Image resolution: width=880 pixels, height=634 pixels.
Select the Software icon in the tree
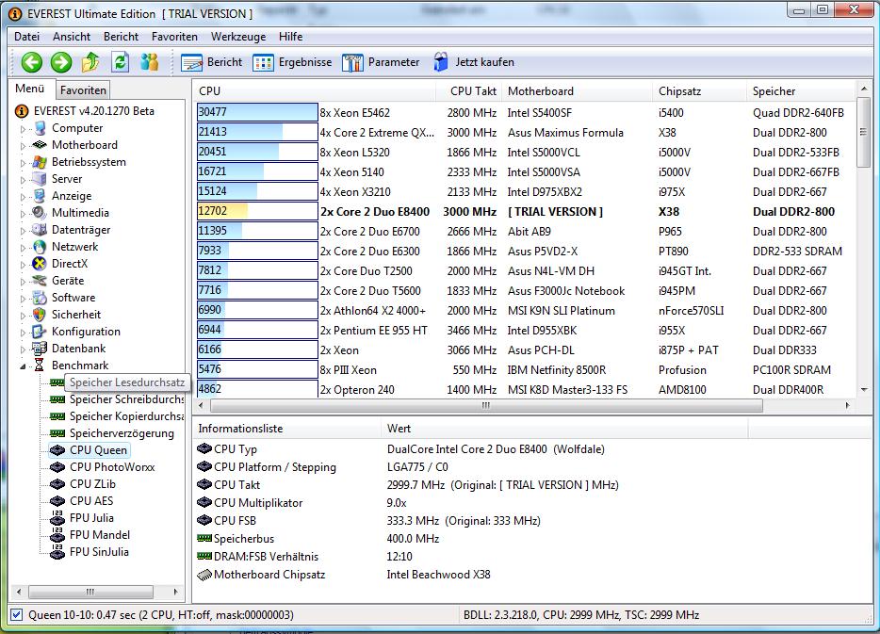pyautogui.click(x=40, y=298)
